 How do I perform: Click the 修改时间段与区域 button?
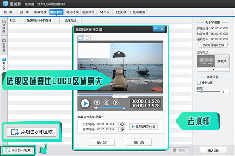213,45
